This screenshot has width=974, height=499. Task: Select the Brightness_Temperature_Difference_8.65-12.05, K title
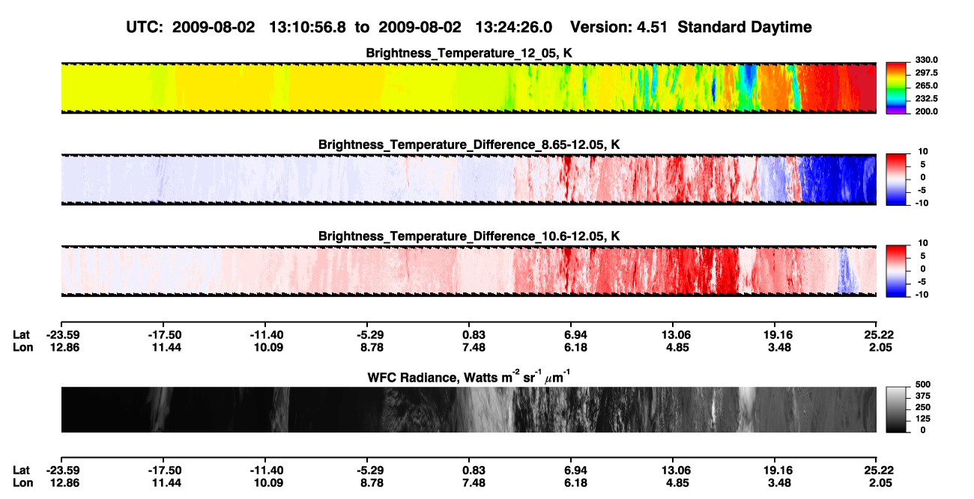(x=469, y=144)
